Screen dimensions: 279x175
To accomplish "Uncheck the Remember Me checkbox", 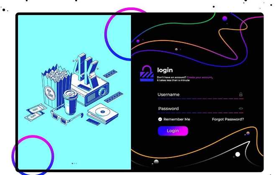I will pyautogui.click(x=160, y=119).
